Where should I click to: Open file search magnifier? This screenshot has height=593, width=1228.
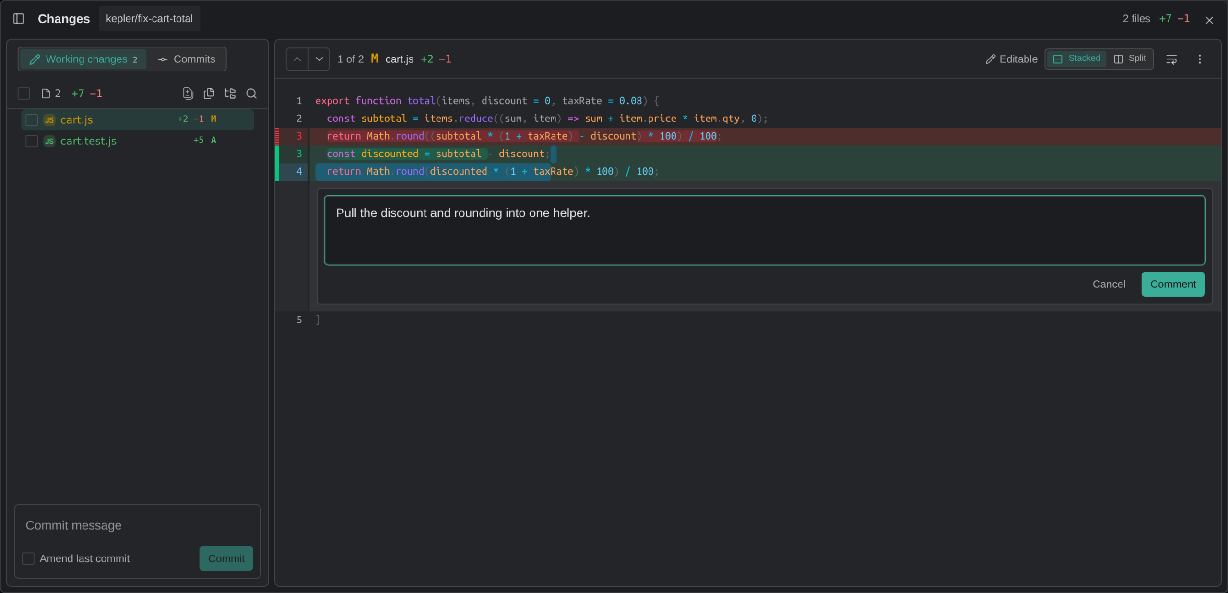tap(251, 94)
